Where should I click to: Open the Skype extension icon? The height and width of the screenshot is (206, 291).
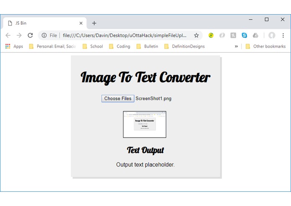pyautogui.click(x=244, y=35)
